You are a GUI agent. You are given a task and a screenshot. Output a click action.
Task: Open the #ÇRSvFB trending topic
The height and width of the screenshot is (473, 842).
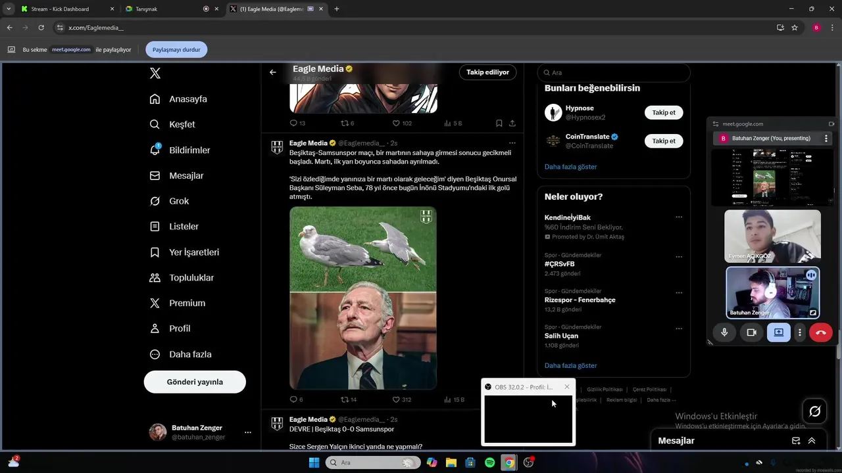560,264
